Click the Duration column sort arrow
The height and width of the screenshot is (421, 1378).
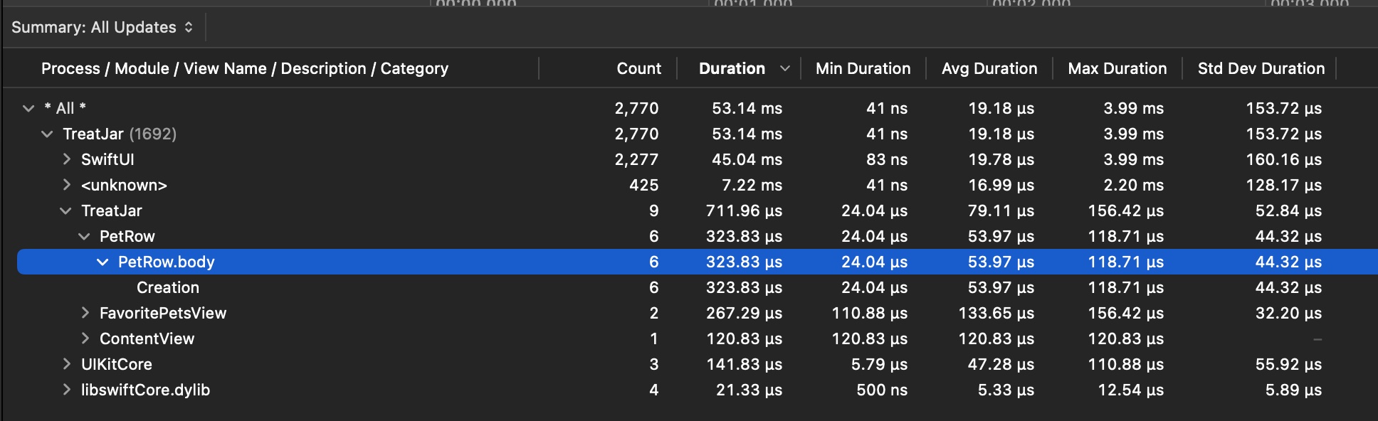(x=784, y=68)
